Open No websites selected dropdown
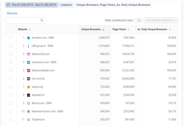 (161, 20)
